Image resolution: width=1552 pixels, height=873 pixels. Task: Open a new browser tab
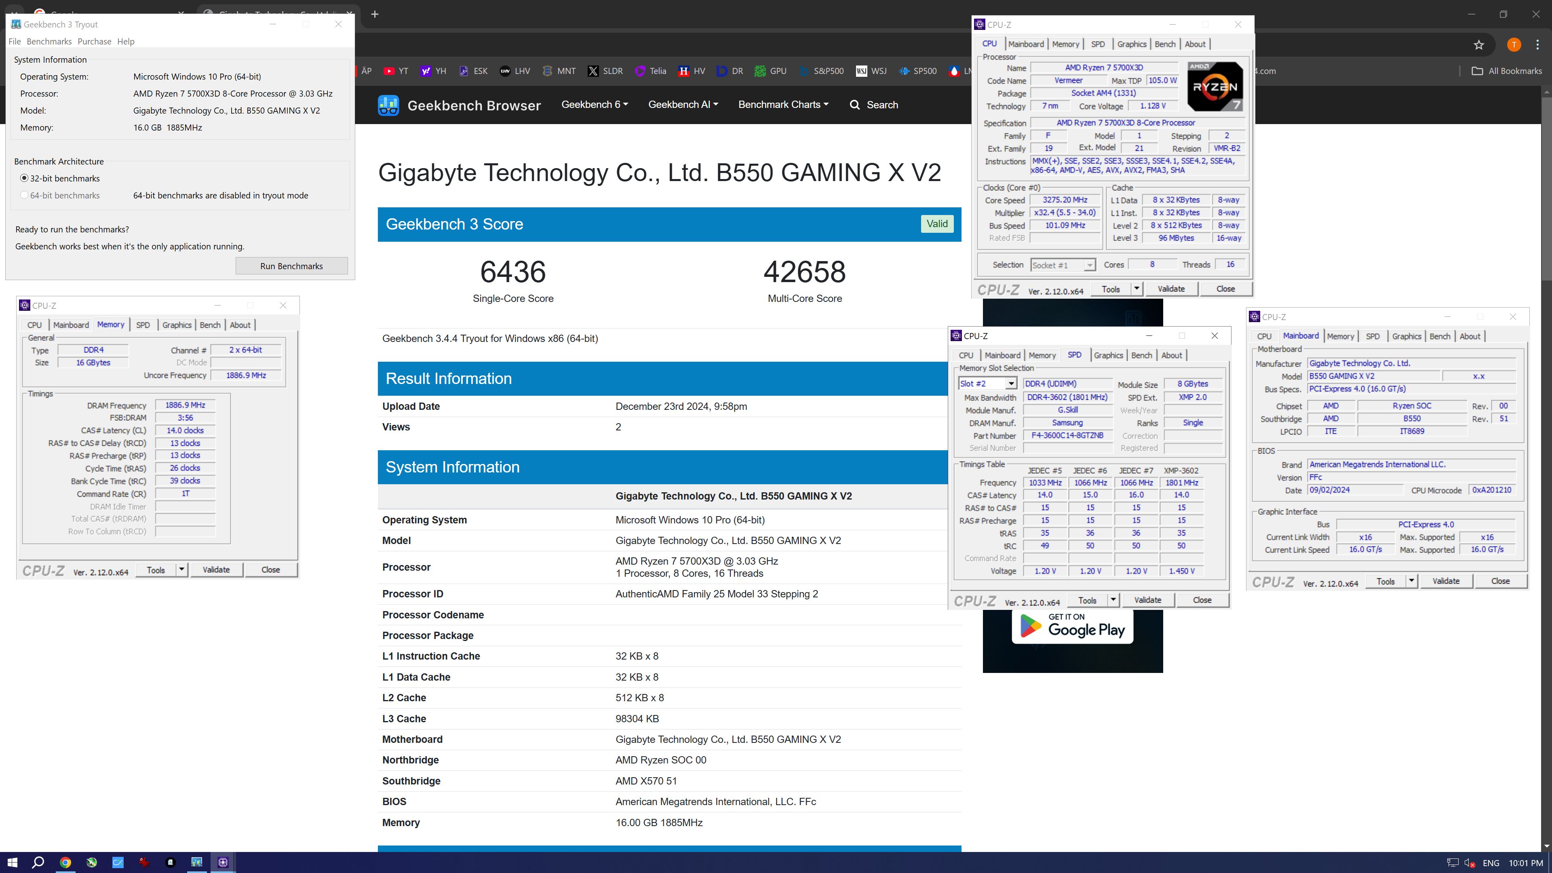point(375,14)
